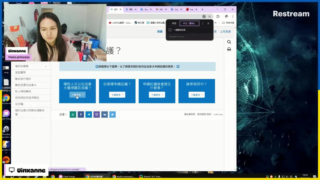Share the page via Viber icon

[97, 114]
